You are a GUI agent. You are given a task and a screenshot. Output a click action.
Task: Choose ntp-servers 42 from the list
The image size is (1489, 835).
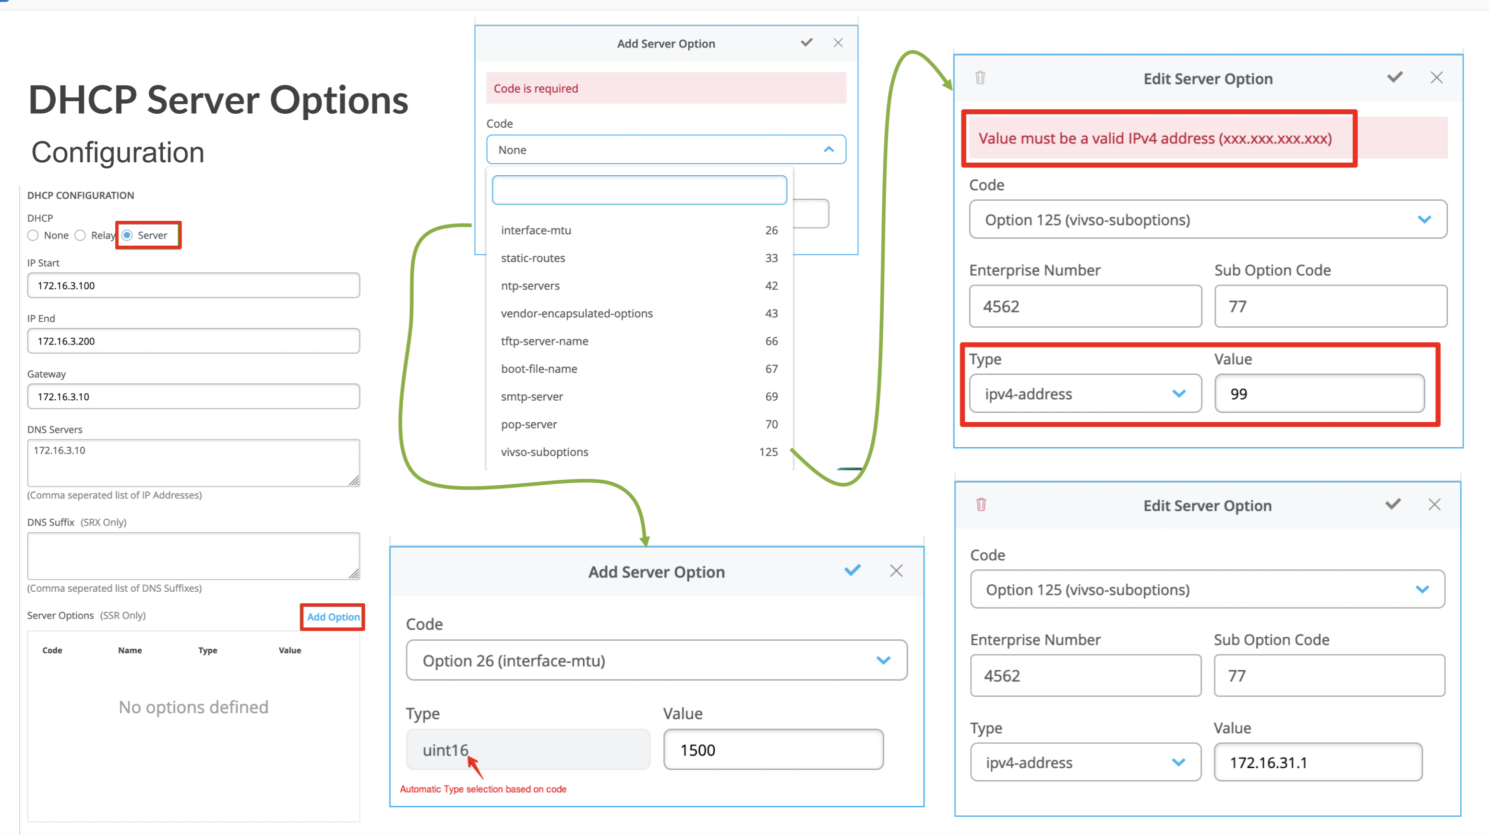[639, 286]
